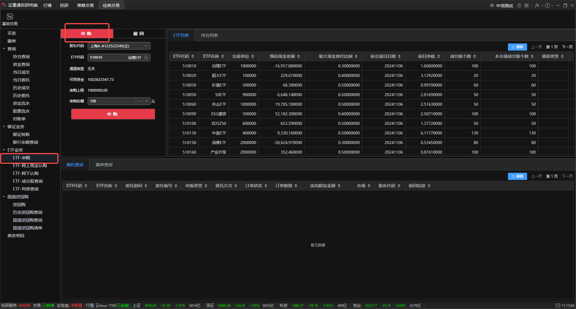Open the user profile icon
This screenshot has width=576, height=309.
519,5
